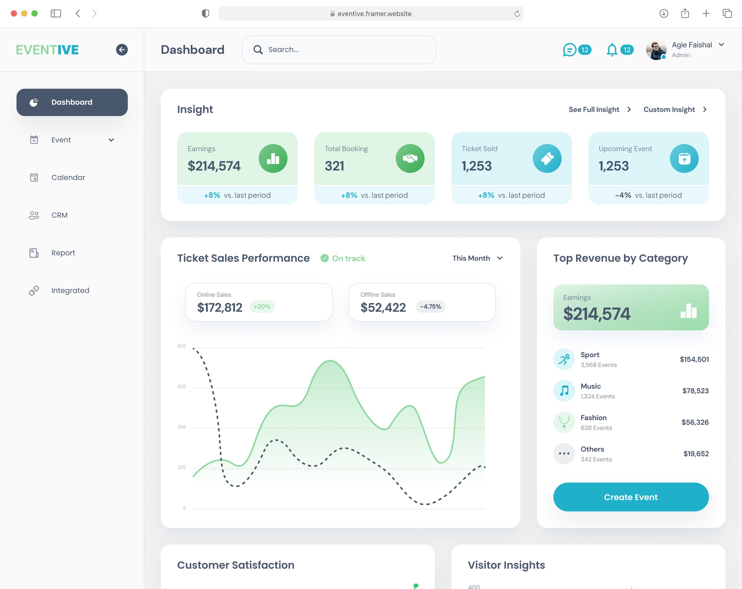742x589 pixels.
Task: Click the Sport category running icon
Action: coord(564,359)
